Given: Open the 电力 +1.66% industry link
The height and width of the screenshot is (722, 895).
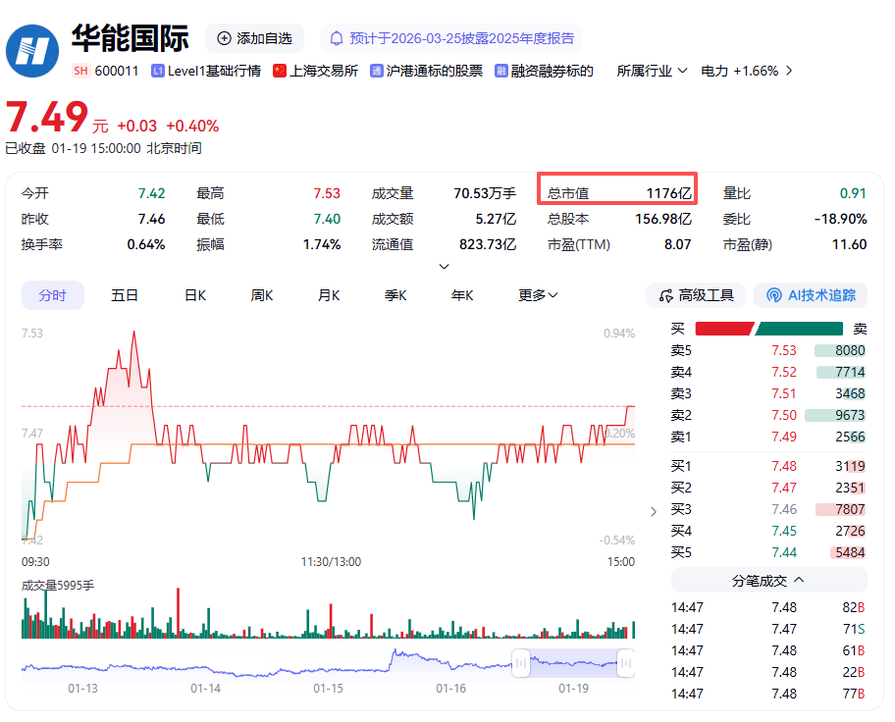Looking at the screenshot, I should click(x=746, y=71).
